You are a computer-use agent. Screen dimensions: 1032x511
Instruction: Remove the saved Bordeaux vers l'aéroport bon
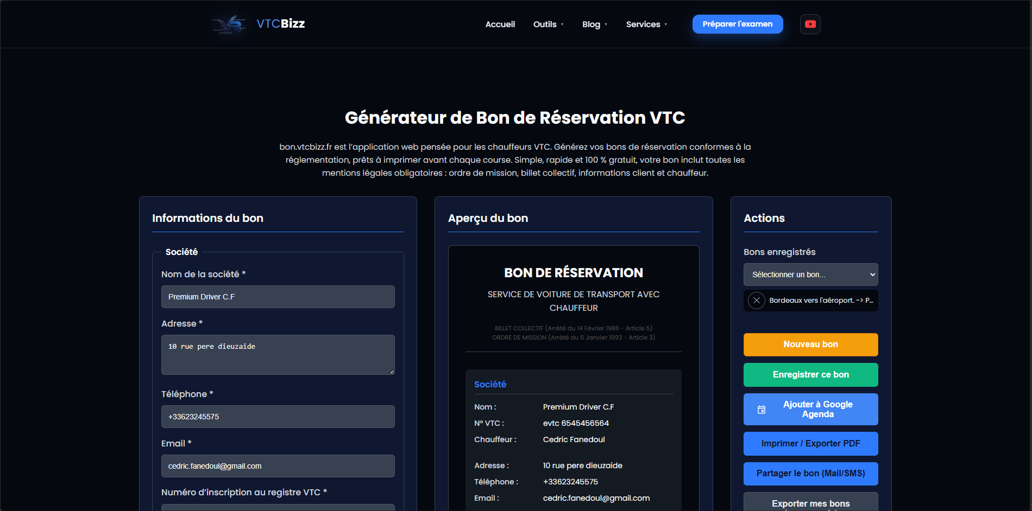point(756,300)
